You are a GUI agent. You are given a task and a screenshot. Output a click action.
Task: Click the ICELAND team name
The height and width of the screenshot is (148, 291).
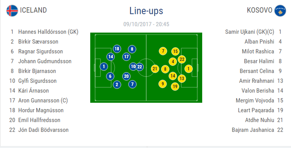(33, 10)
